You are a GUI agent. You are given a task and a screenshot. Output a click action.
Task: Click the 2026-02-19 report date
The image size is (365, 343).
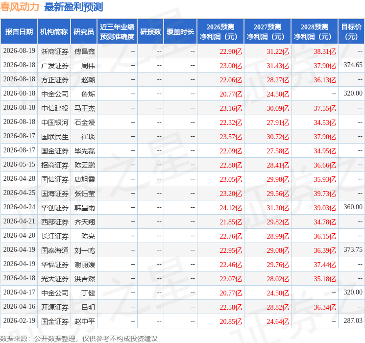(19, 320)
